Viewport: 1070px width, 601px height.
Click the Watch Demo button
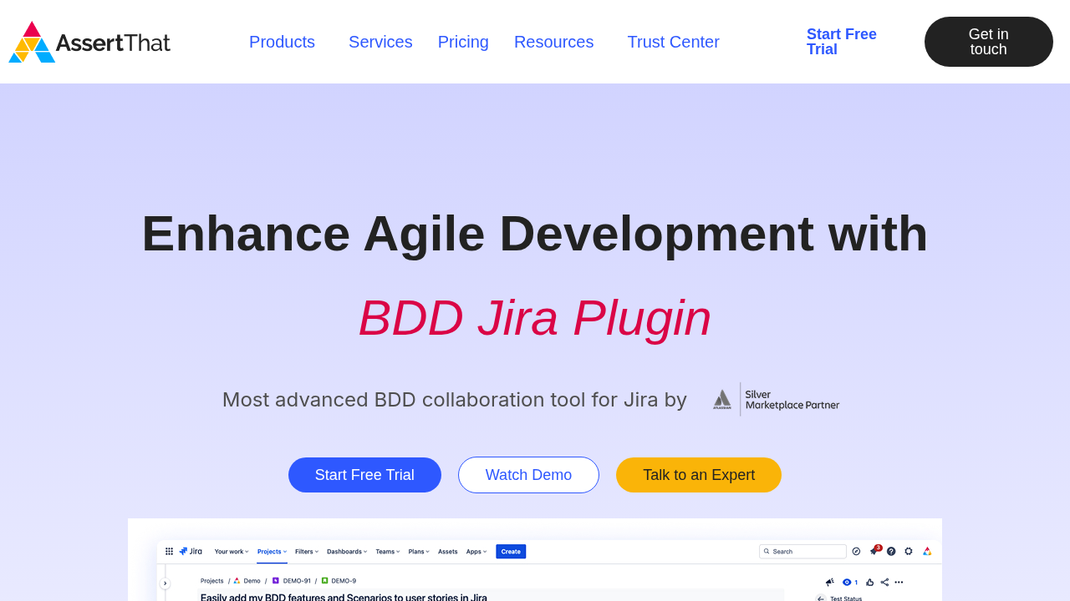528,475
